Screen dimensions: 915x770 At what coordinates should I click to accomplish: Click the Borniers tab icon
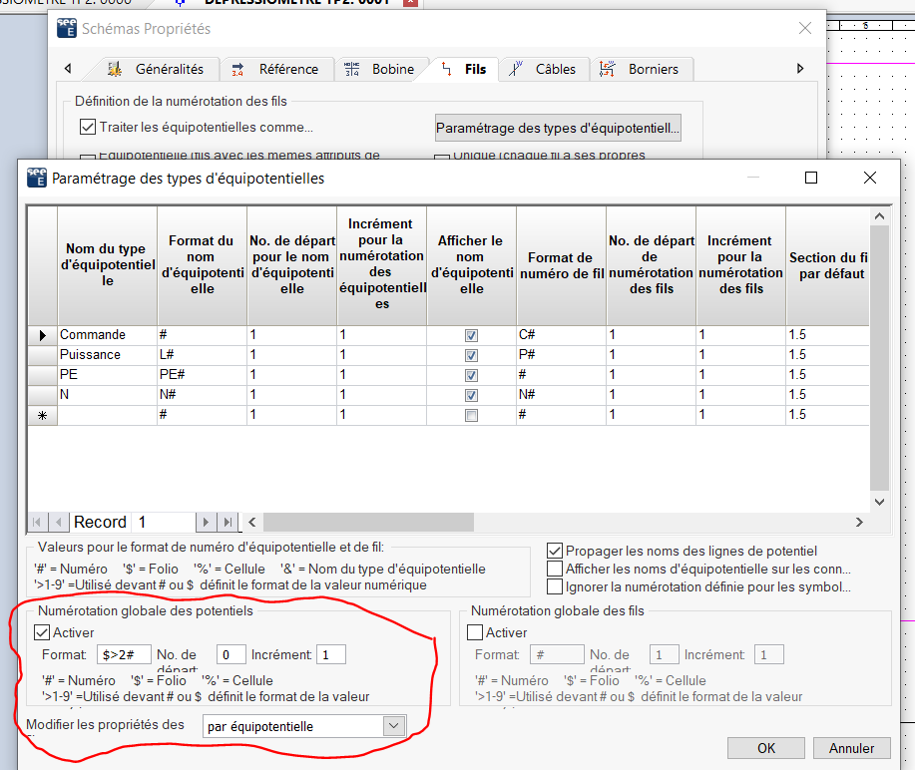(x=608, y=69)
